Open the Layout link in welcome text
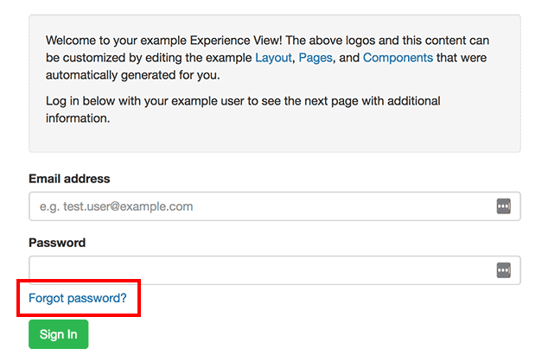The image size is (542, 355). [273, 58]
